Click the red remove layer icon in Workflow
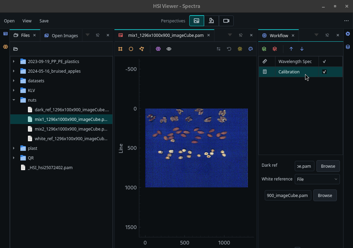The width and height of the screenshot is (353, 248). coord(275,49)
